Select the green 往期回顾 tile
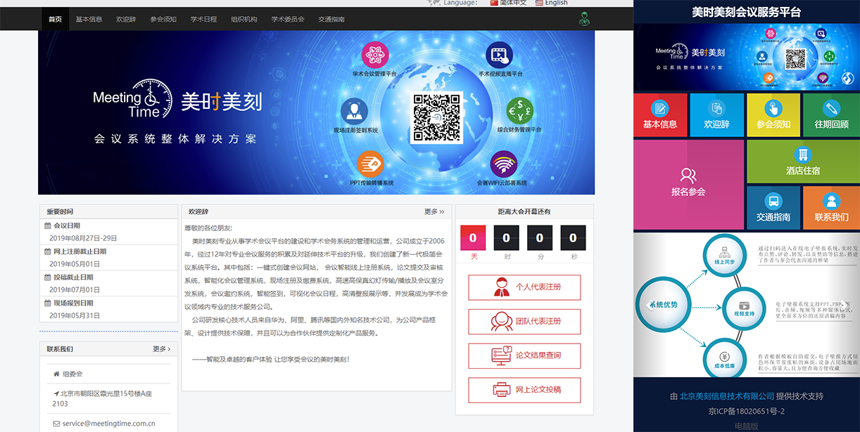Screen dimensions: 860x432 [x=831, y=115]
